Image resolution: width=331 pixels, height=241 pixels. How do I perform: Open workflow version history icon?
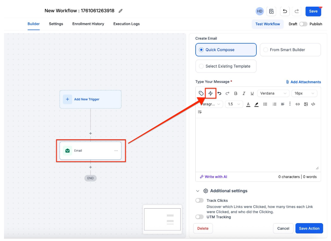[272, 11]
